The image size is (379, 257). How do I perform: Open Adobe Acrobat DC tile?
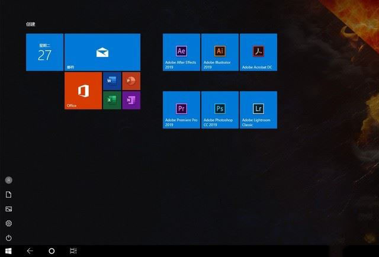[x=259, y=52]
